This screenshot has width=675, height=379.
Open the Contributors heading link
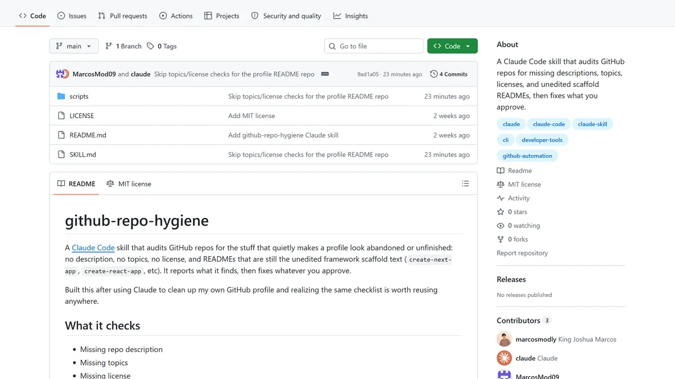click(x=524, y=321)
